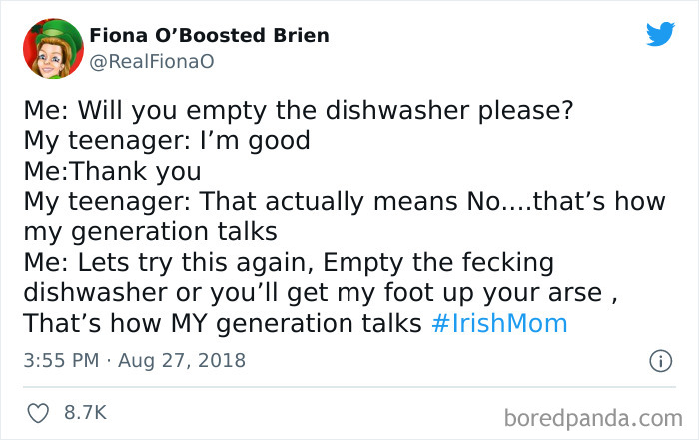Click "That's how MY generation talks" text
699x440 pixels.
tap(223, 323)
